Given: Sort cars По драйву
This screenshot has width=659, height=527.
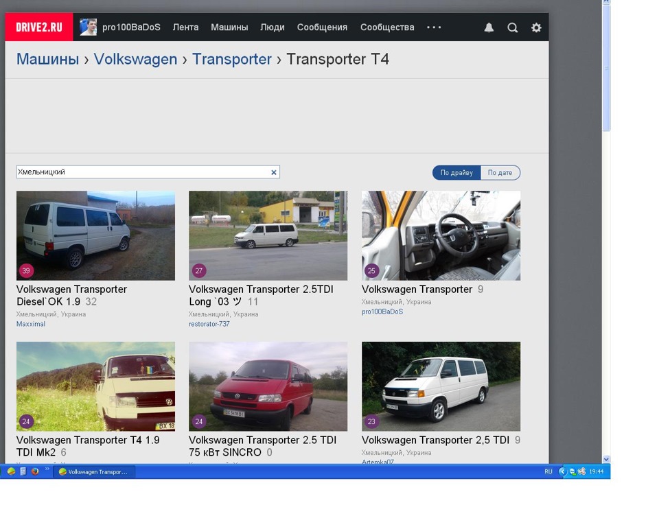Looking at the screenshot, I should (456, 173).
